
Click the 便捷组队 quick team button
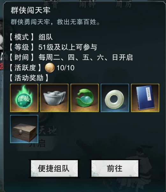[x=54, y=168]
